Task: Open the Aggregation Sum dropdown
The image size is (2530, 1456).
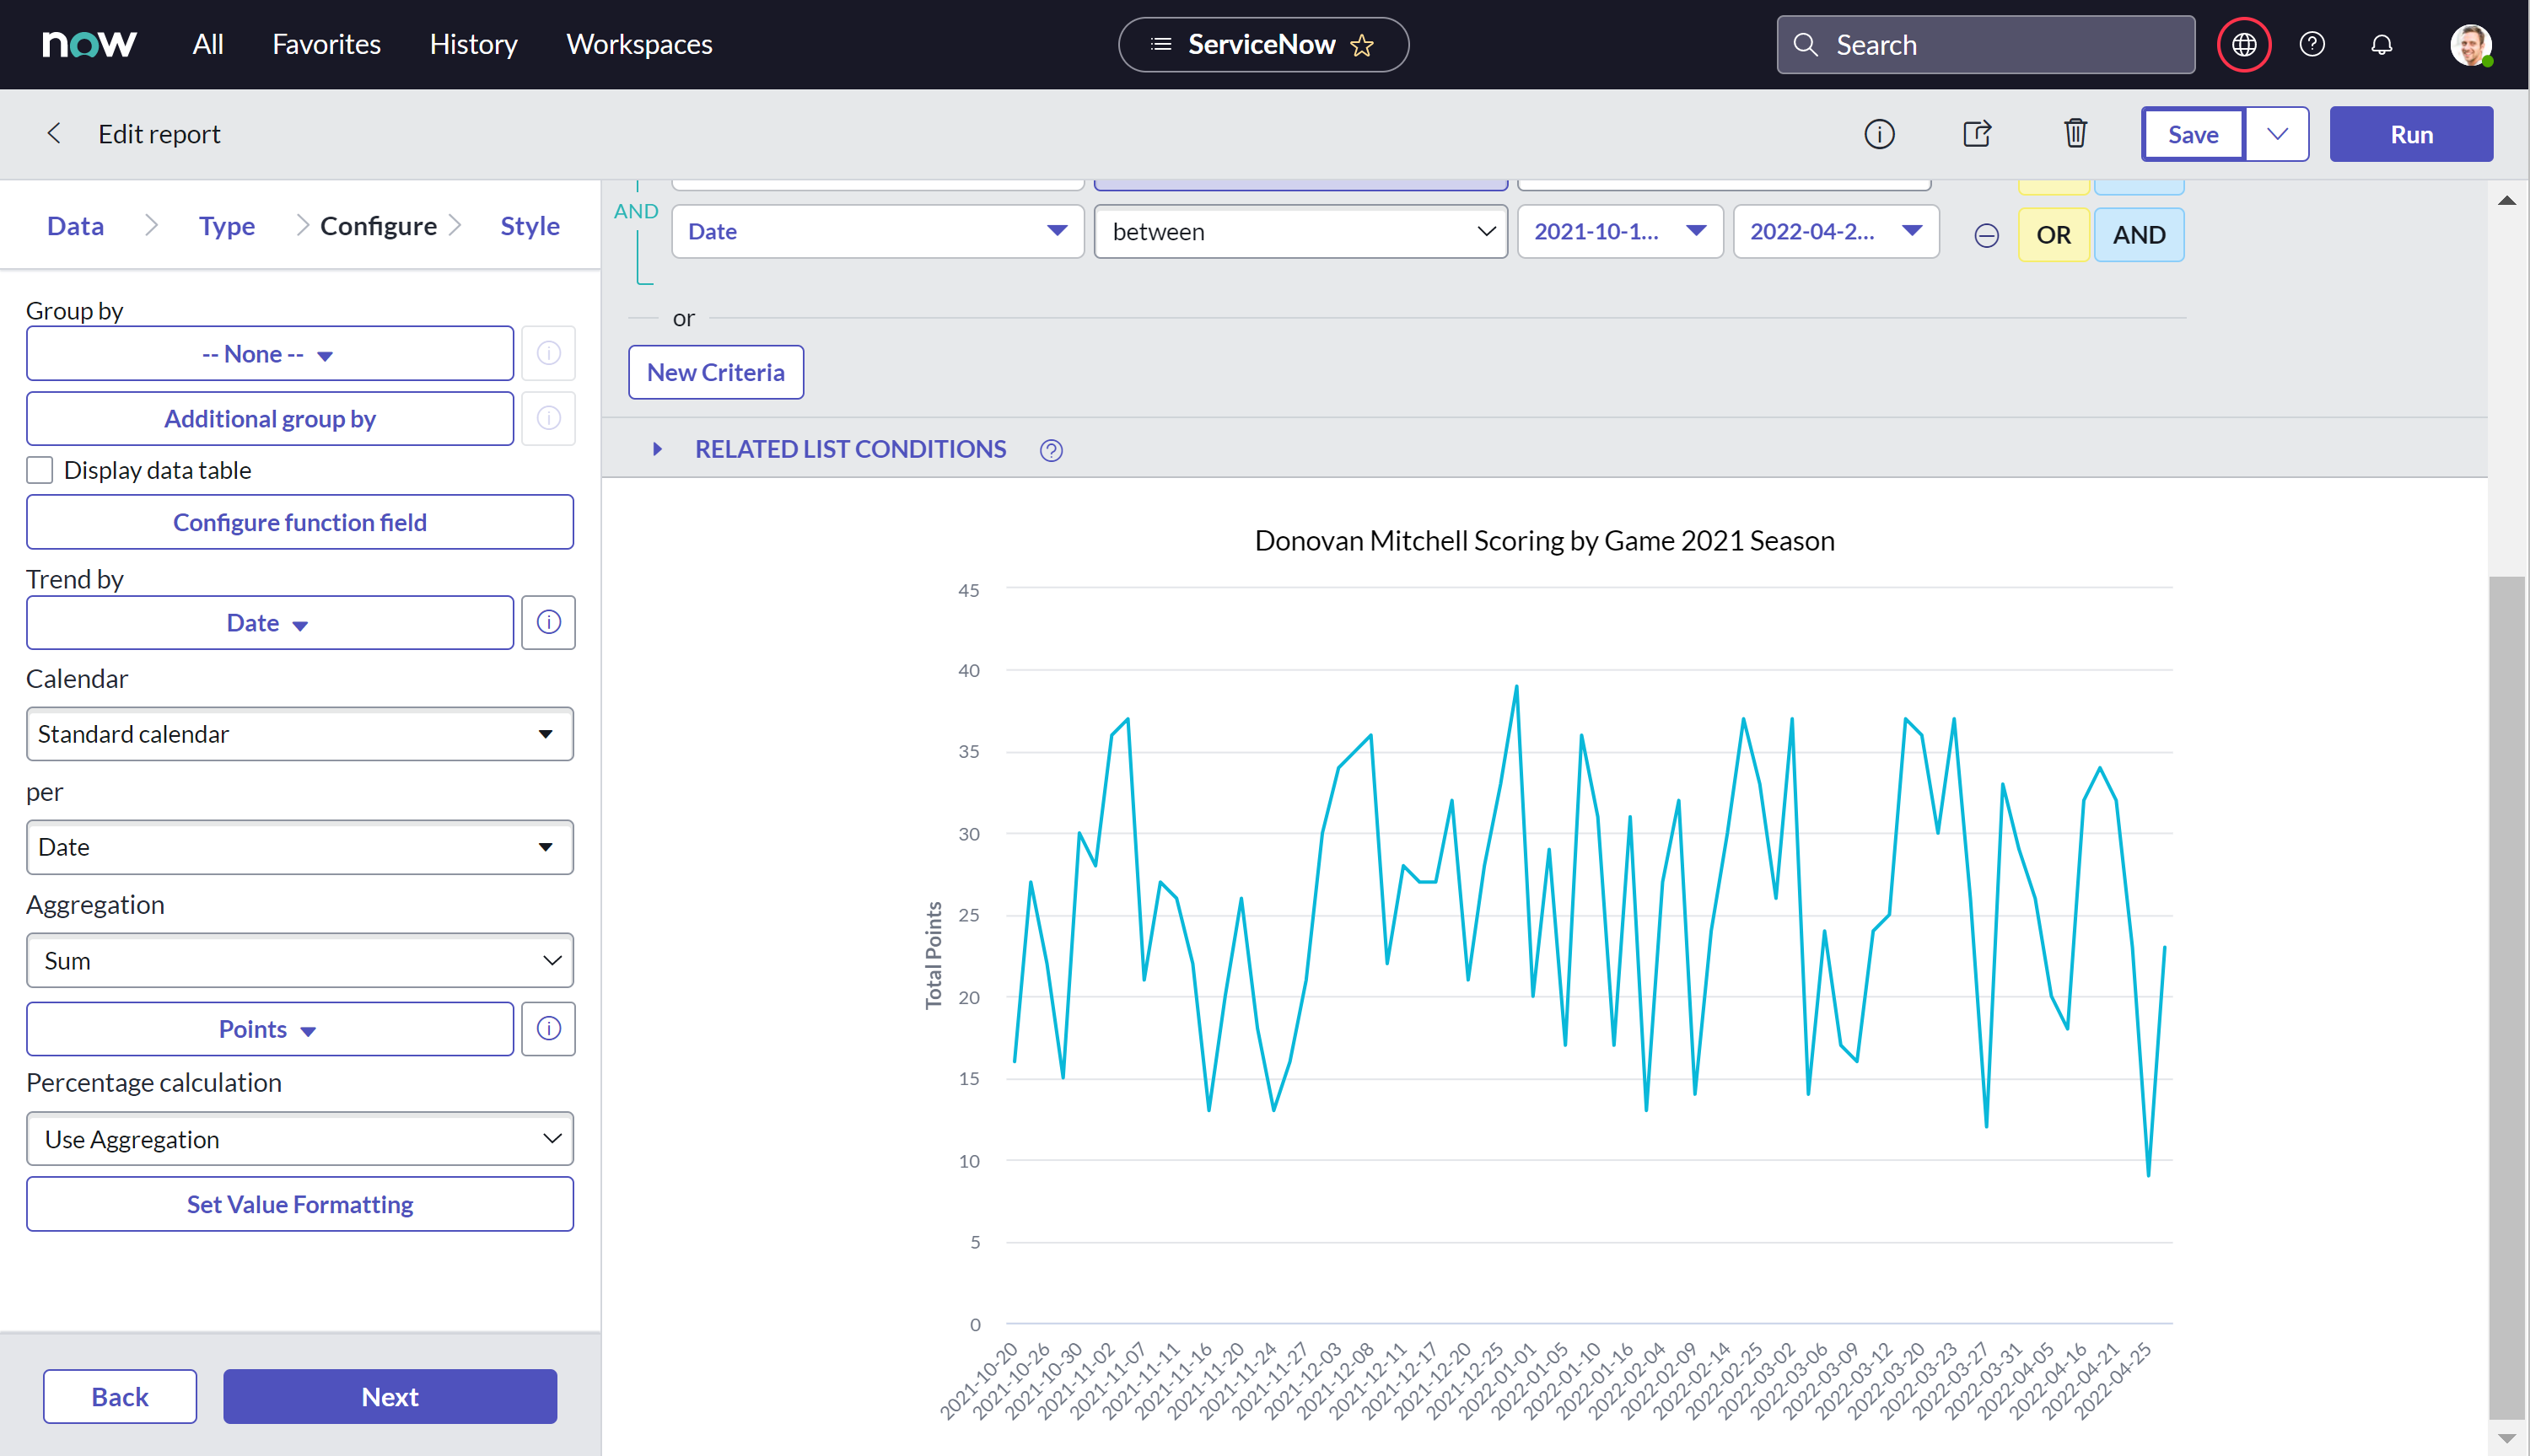Action: [x=300, y=960]
